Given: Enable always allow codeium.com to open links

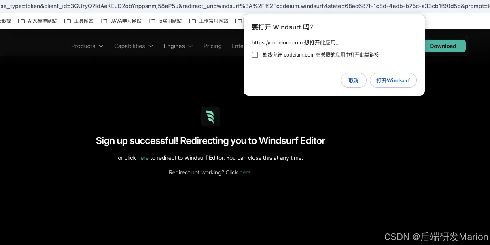Looking at the screenshot, I should click(x=255, y=55).
